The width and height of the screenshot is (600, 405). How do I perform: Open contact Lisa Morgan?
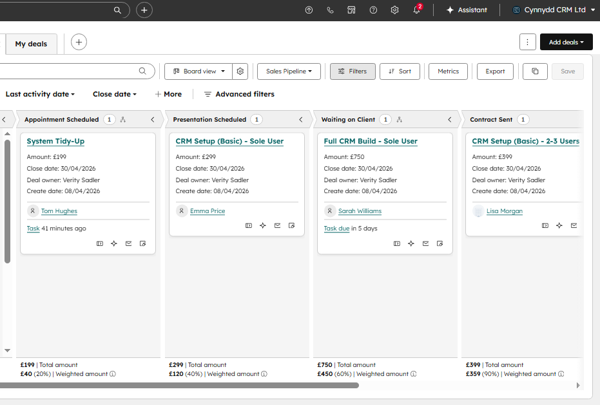(505, 211)
